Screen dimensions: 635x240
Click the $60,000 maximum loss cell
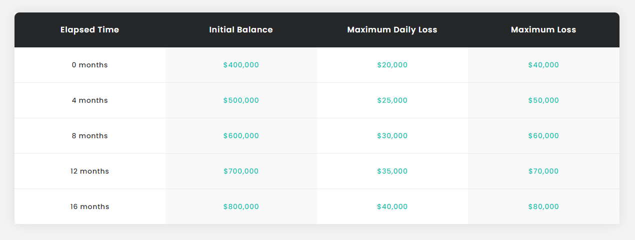pyautogui.click(x=543, y=136)
